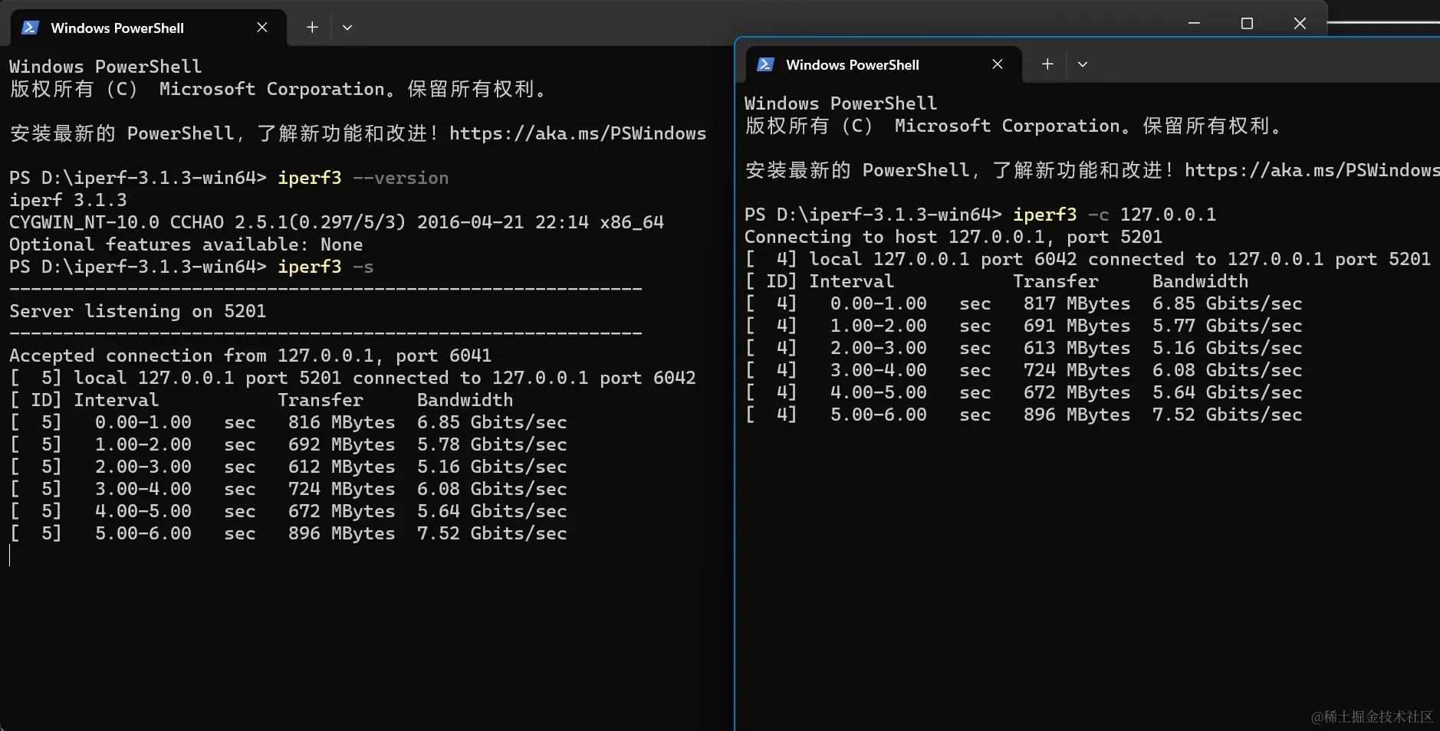Expand the profile dropdown in the right window
This screenshot has width=1440, height=731.
click(1083, 64)
